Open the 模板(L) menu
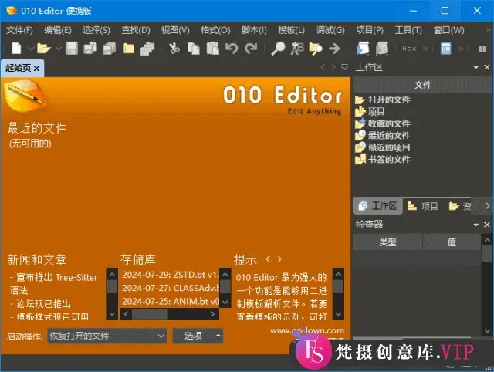 point(291,30)
